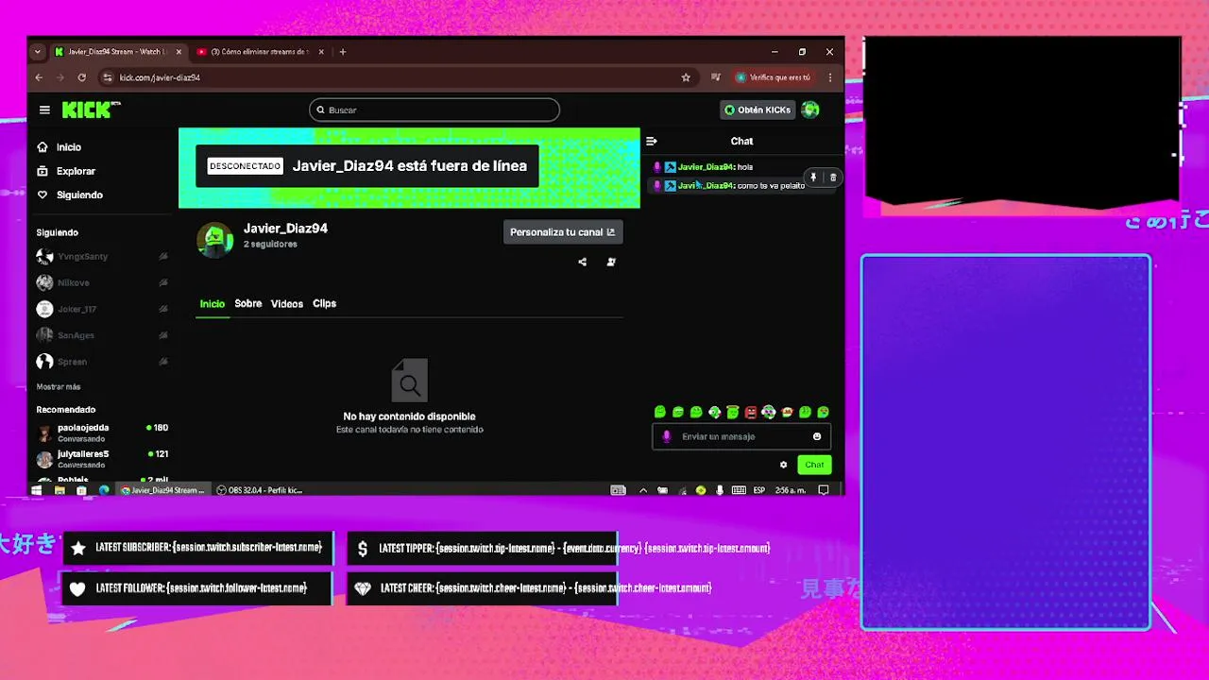Viewport: 1209px width, 680px height.
Task: Collapse the chat panel with the arrow icon
Action: (651, 141)
